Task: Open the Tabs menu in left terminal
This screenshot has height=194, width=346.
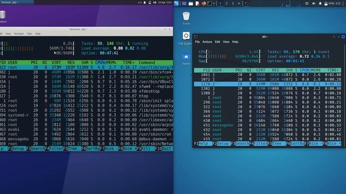Action: [x=29, y=33]
